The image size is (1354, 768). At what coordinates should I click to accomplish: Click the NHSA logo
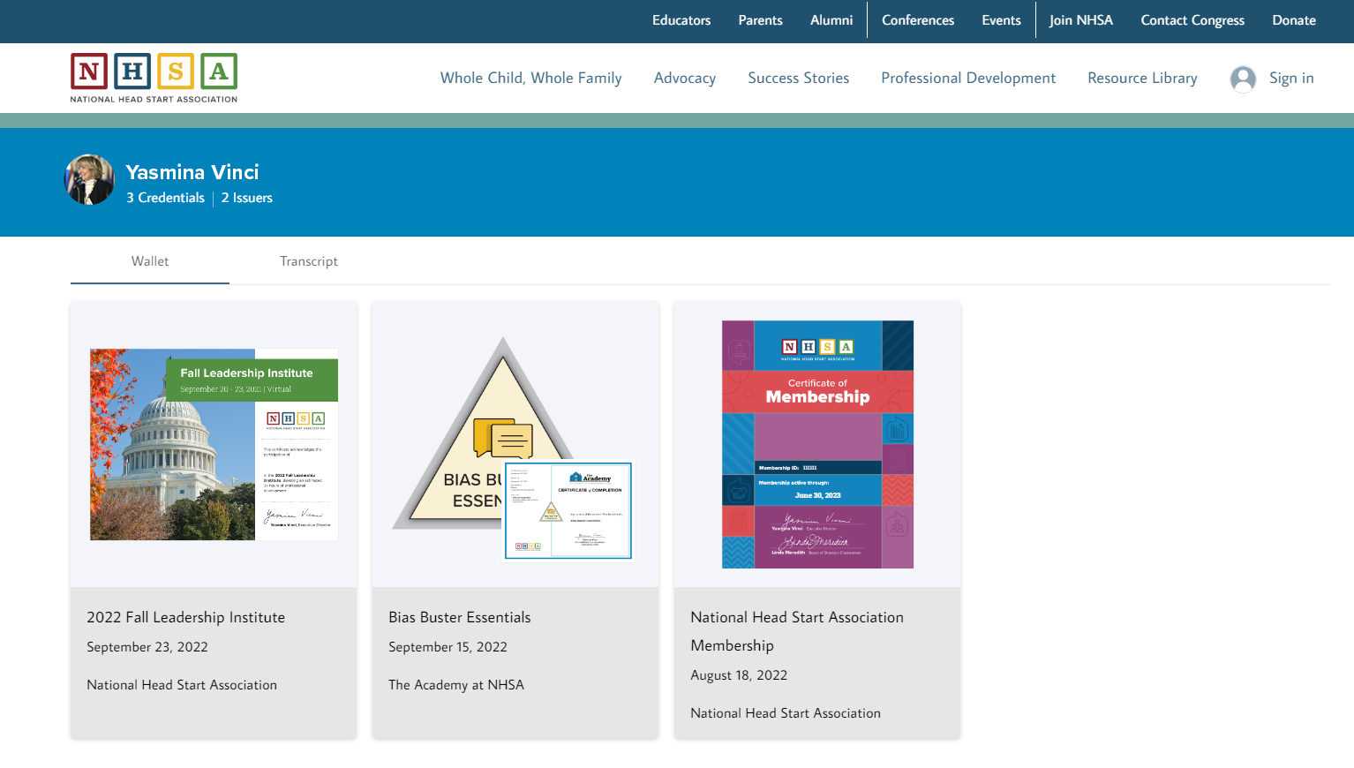tap(153, 78)
